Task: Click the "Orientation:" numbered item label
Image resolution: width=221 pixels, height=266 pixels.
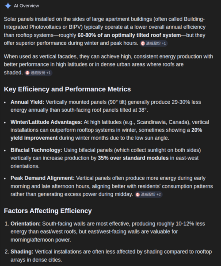Action: point(26,224)
